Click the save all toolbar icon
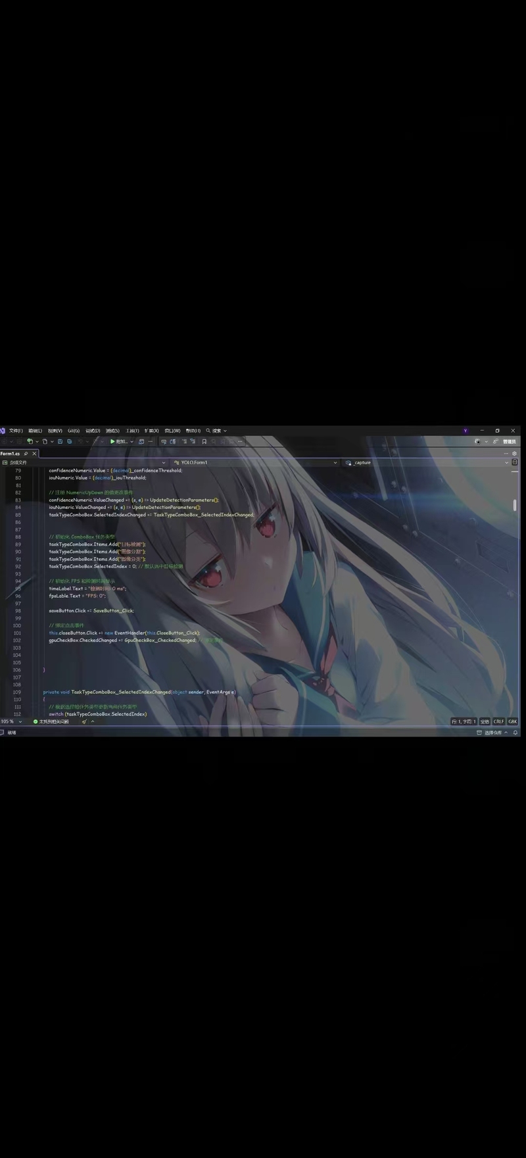 [69, 441]
